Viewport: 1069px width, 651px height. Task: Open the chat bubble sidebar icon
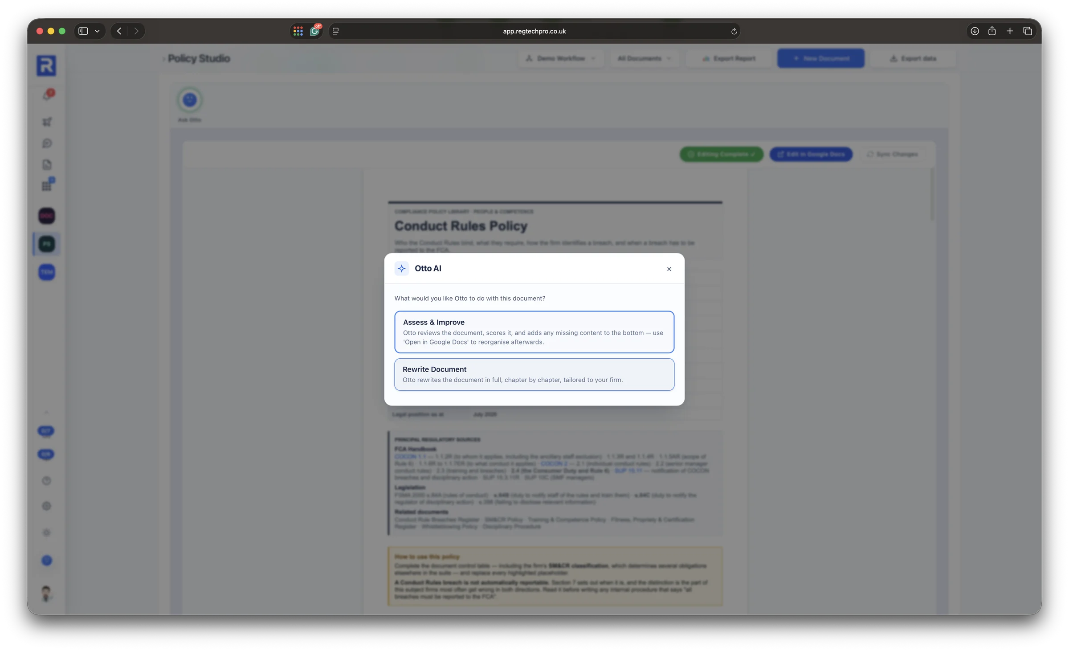coord(47,143)
